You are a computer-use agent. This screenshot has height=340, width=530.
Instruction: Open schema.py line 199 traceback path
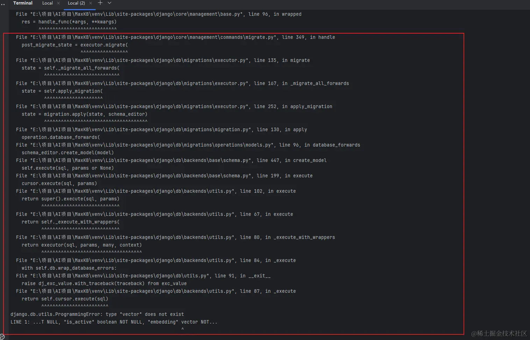[x=141, y=176]
